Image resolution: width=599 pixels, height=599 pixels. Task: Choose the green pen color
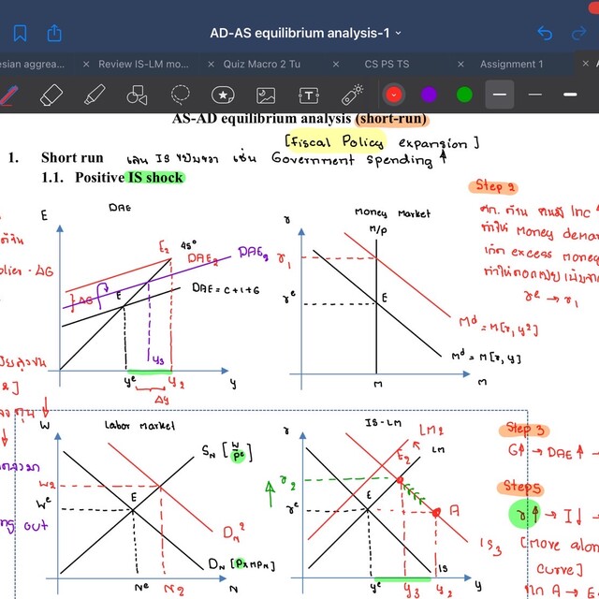[x=464, y=95]
